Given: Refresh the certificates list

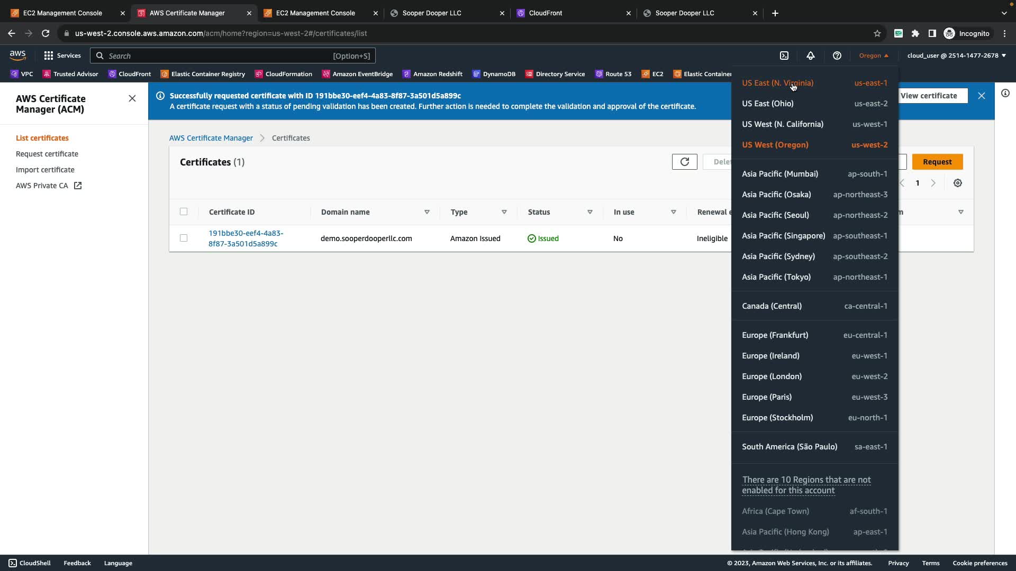Looking at the screenshot, I should click(x=684, y=162).
